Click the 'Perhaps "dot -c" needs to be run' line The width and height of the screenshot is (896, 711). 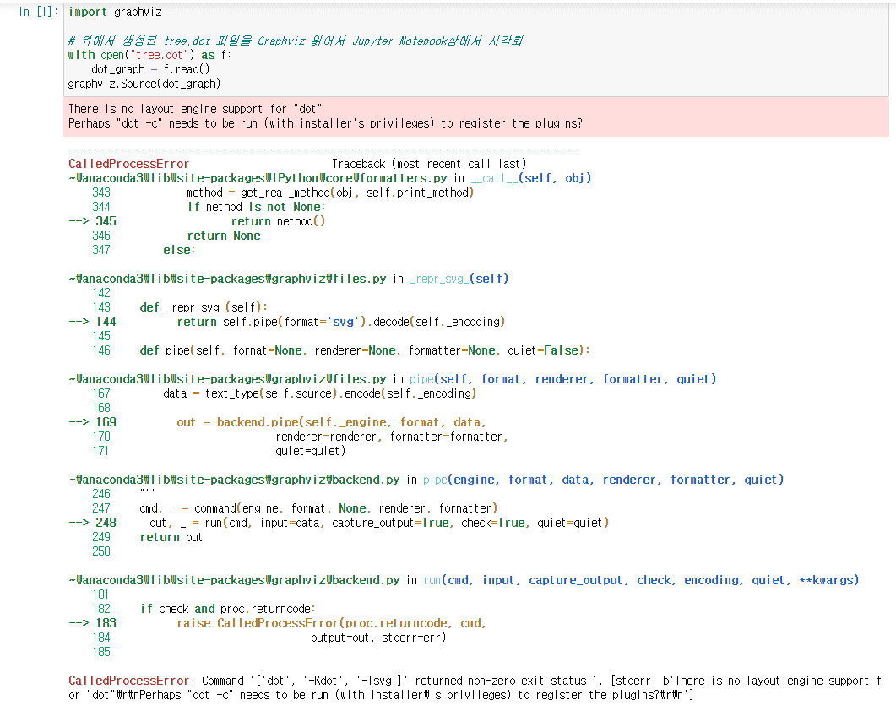point(325,123)
